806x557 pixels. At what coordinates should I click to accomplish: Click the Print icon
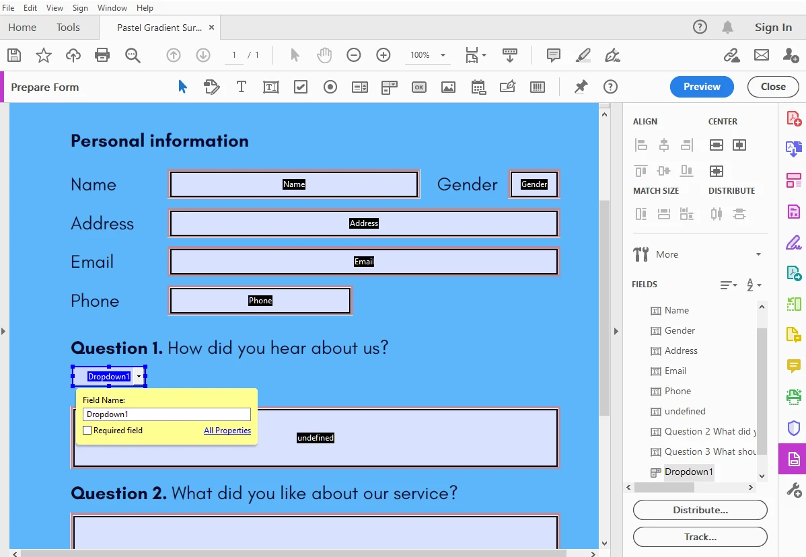[x=102, y=55]
